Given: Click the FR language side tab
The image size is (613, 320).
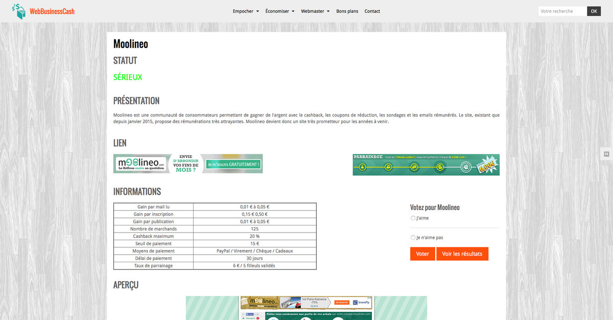Looking at the screenshot, I should tap(606, 154).
